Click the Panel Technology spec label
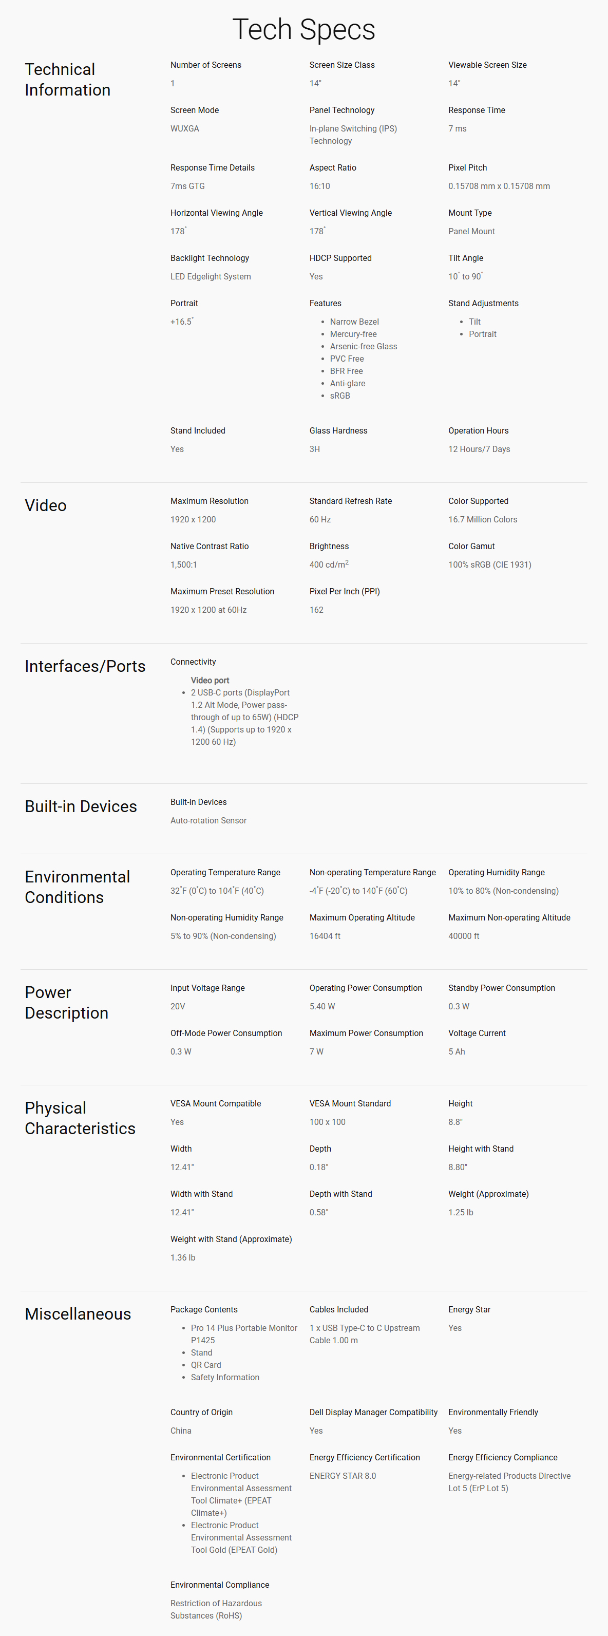608x1636 pixels. pos(341,110)
